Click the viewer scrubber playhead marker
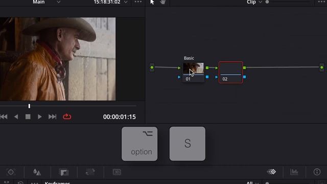Viewport: 327px width, 184px height. tap(29, 106)
